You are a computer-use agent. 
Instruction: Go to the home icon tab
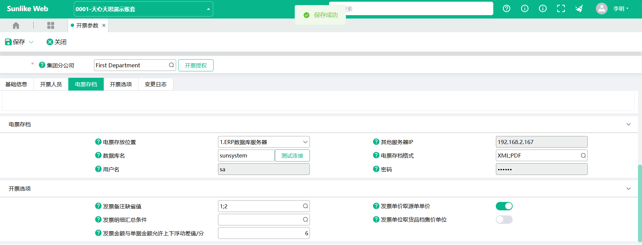click(16, 26)
